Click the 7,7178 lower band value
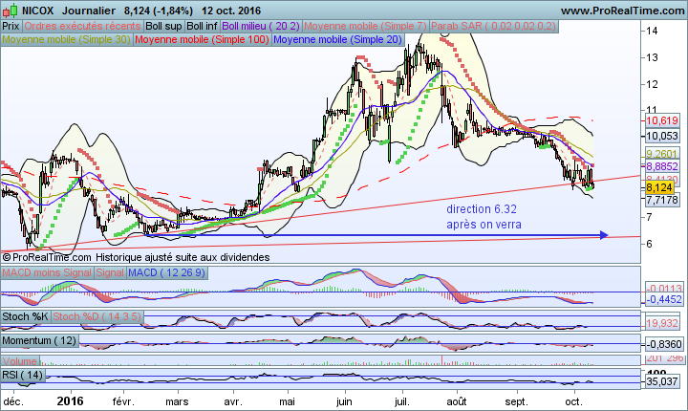688x411 pixels. click(662, 200)
